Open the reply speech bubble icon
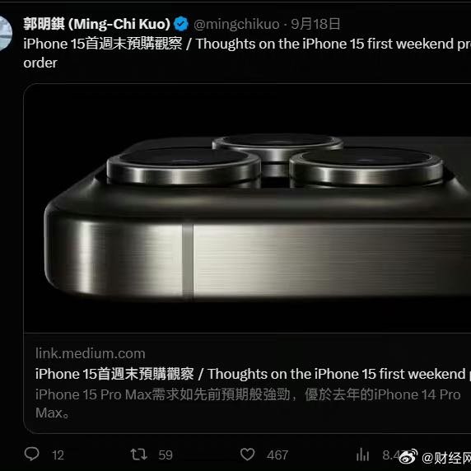Image resolution: width=471 pixels, height=471 pixels. tap(32, 454)
